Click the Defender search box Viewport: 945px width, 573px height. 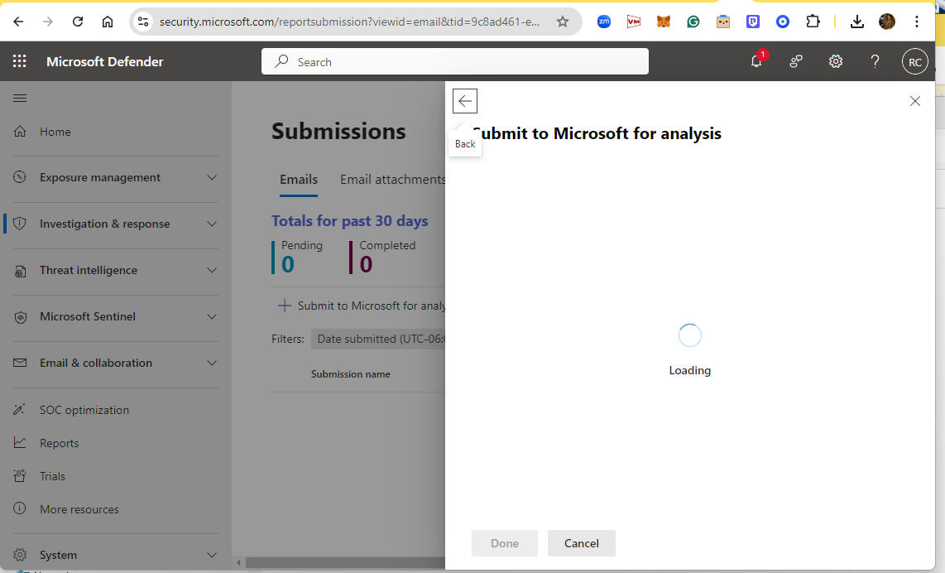(x=455, y=61)
